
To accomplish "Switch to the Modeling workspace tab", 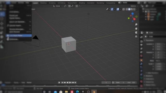I will click(x=43, y=3).
